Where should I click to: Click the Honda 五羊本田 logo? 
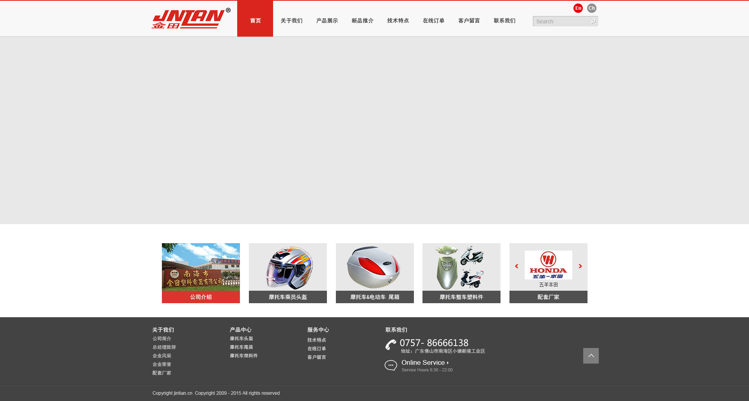point(548,265)
